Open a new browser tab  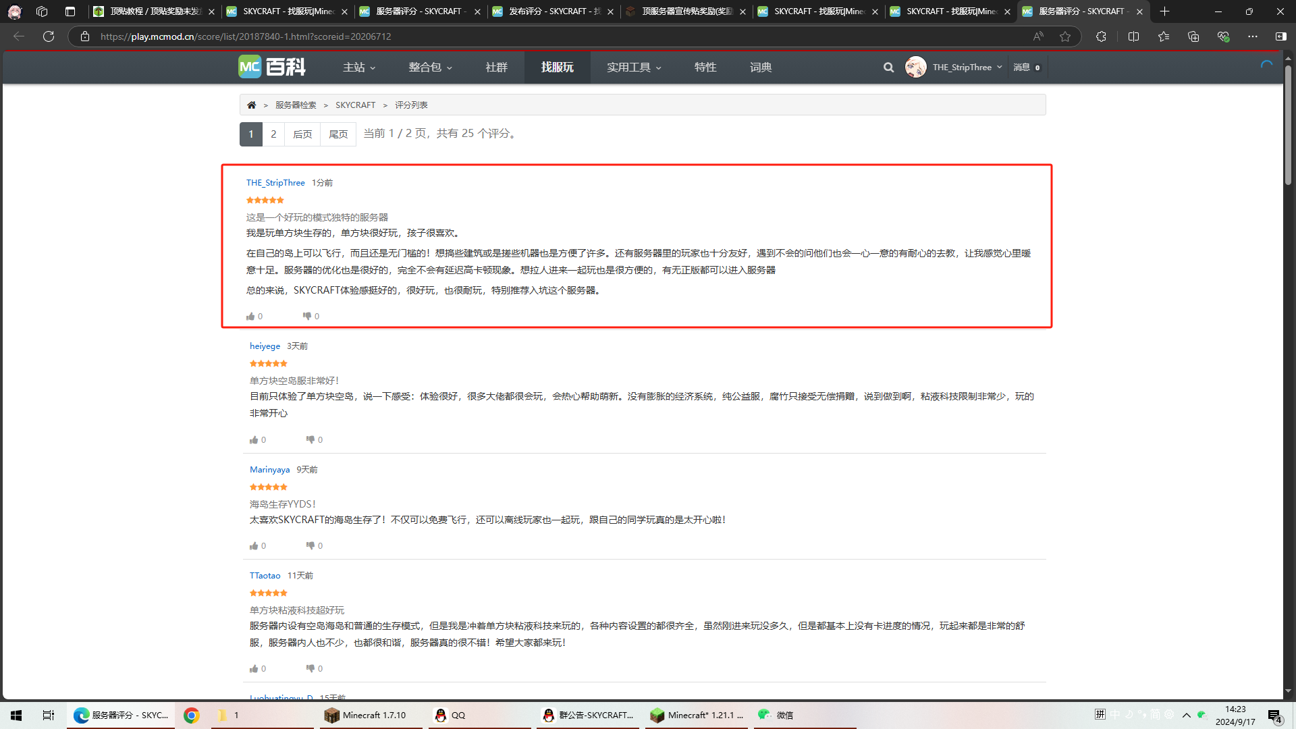[1164, 11]
